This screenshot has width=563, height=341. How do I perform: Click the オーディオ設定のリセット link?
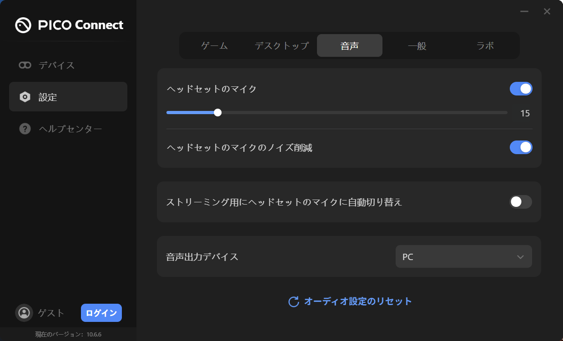coord(358,301)
